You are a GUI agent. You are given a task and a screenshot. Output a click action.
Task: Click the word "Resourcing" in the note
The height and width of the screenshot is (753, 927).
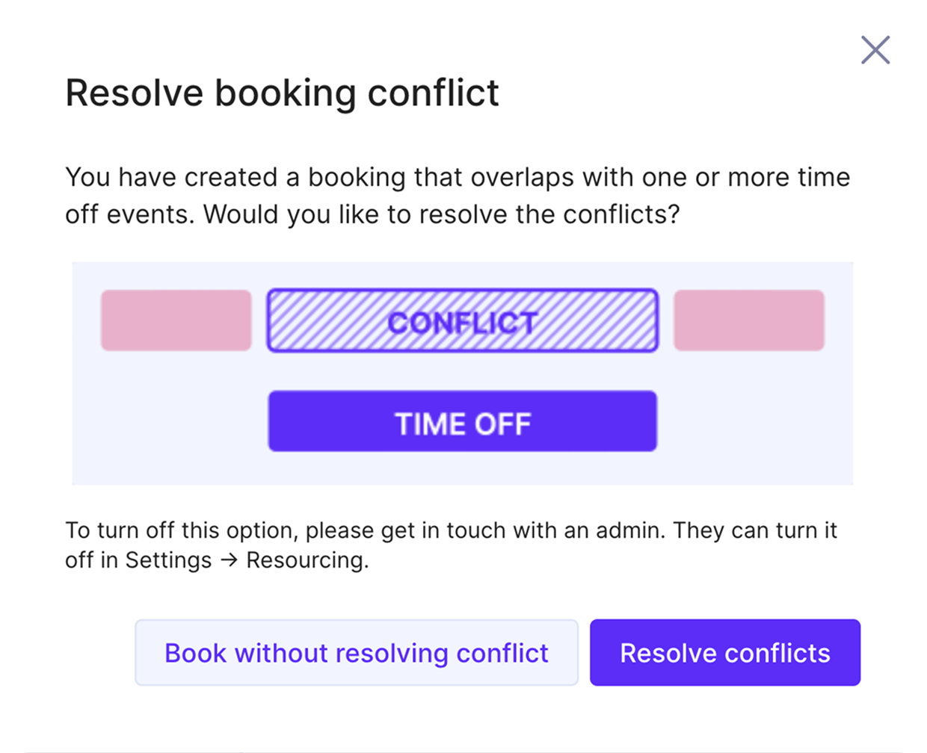307,560
